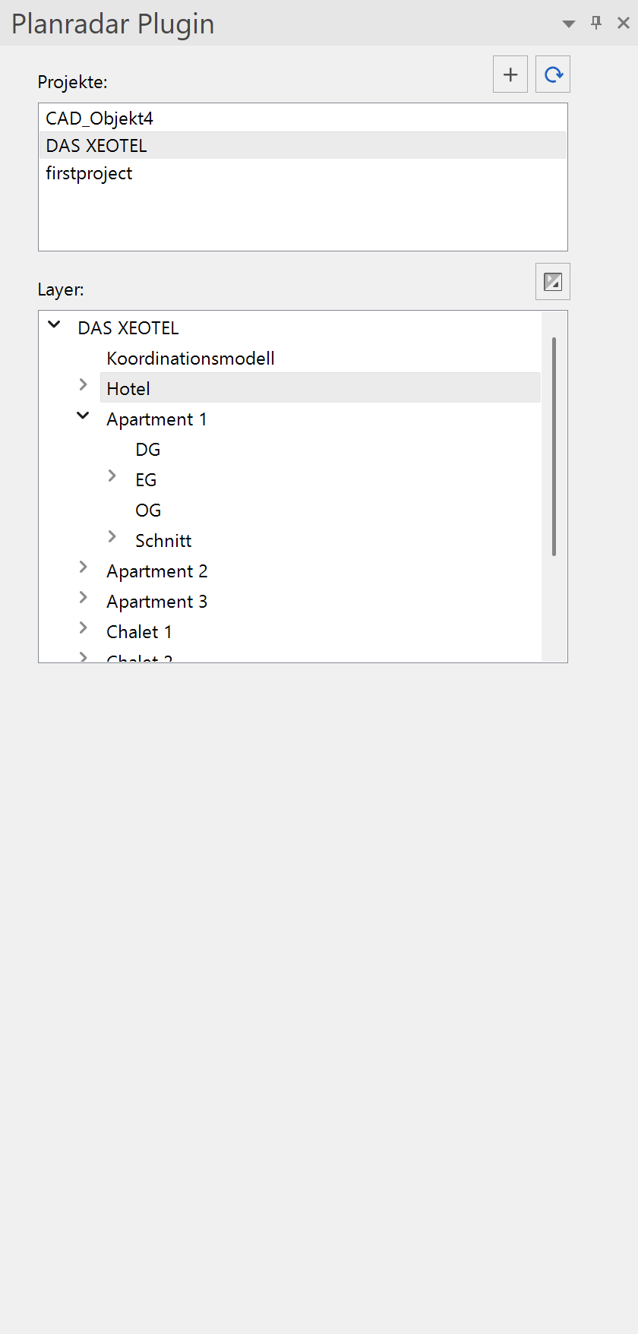Select the Koordinationsmodell layer
This screenshot has width=638, height=1334.
(x=191, y=359)
